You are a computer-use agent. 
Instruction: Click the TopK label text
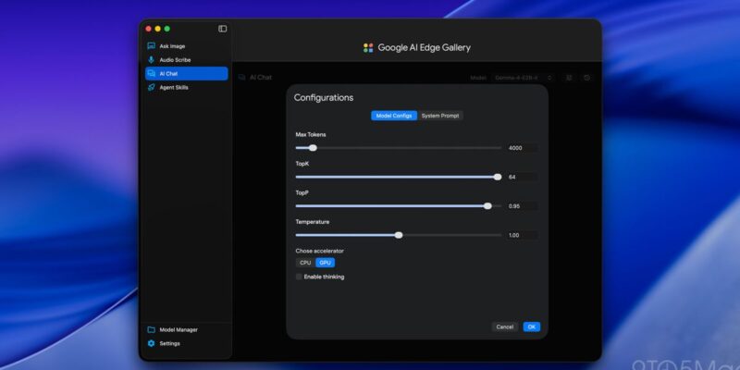(302, 164)
